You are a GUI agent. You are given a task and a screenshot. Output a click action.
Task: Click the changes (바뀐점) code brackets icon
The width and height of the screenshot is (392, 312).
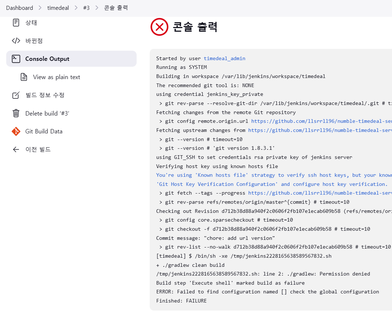point(16,40)
